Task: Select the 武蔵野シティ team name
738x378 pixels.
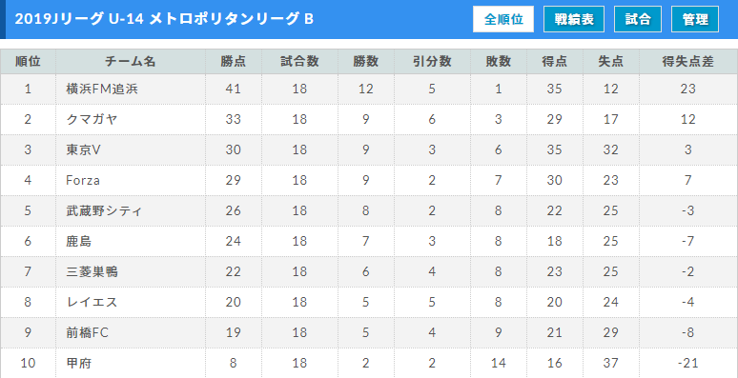Action: pyautogui.click(x=104, y=211)
